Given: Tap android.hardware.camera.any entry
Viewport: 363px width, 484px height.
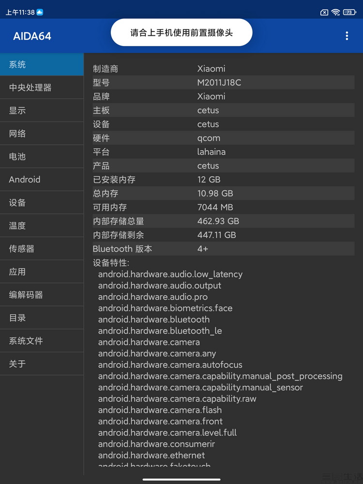Looking at the screenshot, I should click(x=157, y=353).
